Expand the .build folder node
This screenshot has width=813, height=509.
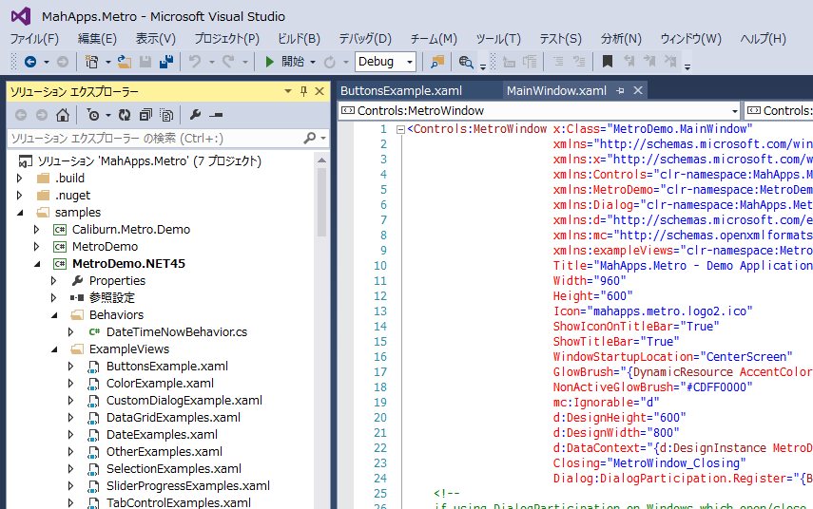tap(20, 179)
